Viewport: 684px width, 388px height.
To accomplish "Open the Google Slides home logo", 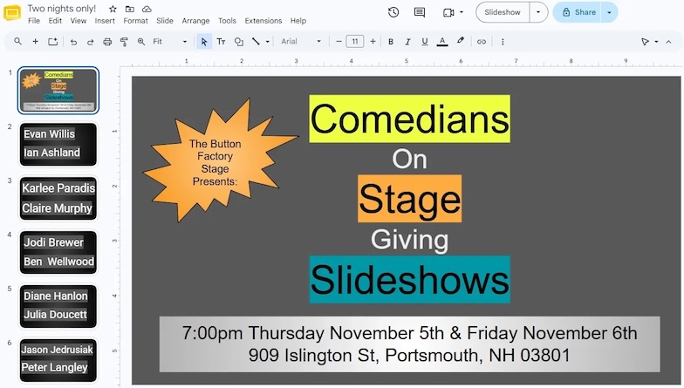I will [x=12, y=12].
